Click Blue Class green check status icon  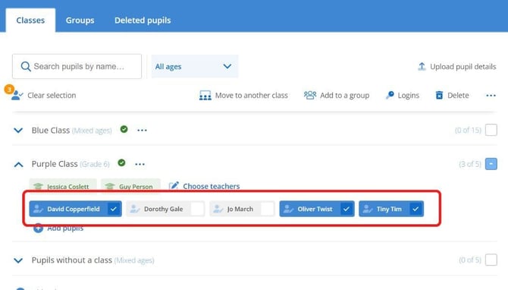pyautogui.click(x=124, y=129)
